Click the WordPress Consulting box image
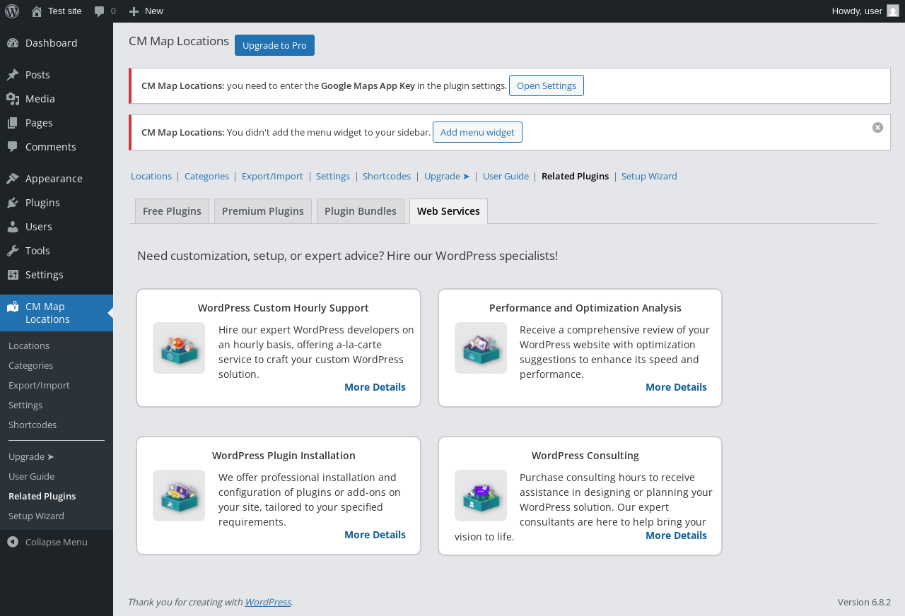 tap(481, 495)
